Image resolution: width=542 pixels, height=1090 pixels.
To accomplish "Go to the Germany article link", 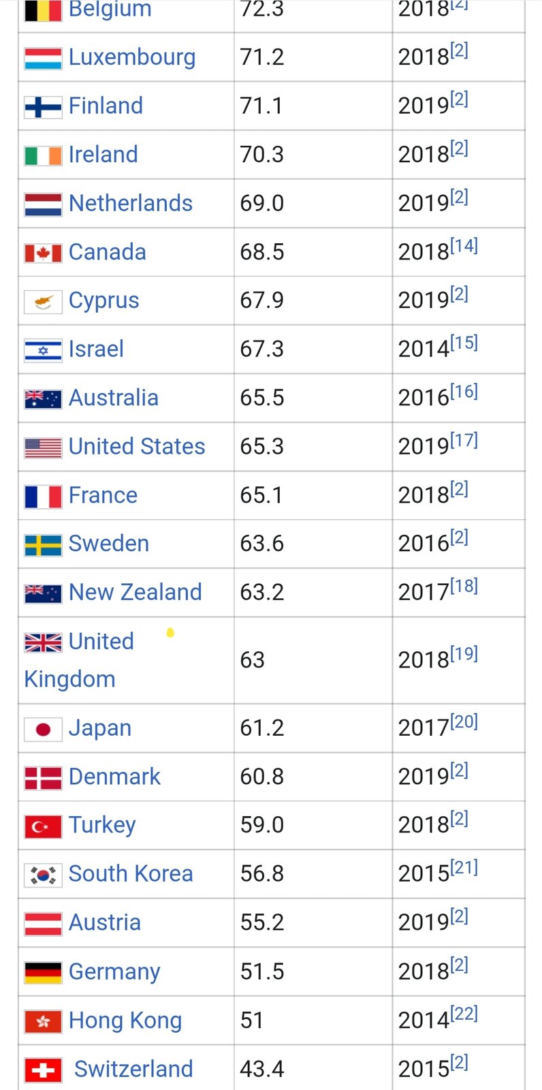I will click(114, 971).
